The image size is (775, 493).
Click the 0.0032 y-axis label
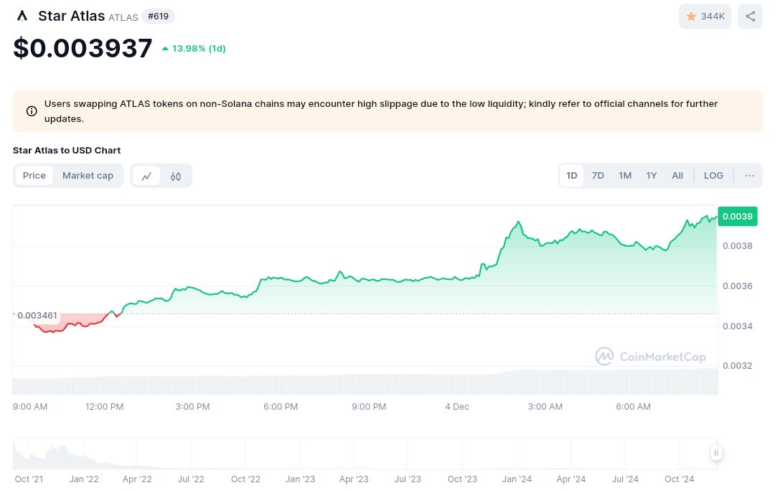tap(738, 365)
